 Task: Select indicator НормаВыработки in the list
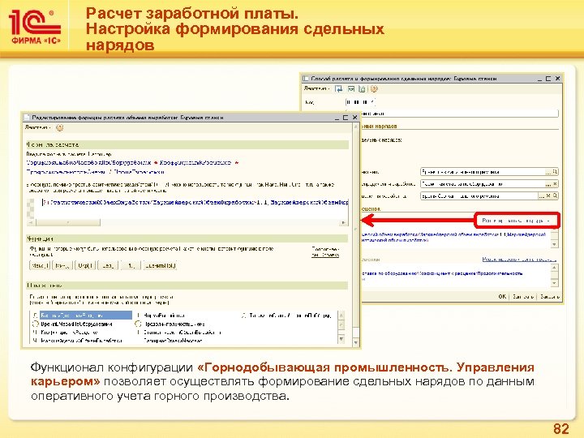[164, 316]
